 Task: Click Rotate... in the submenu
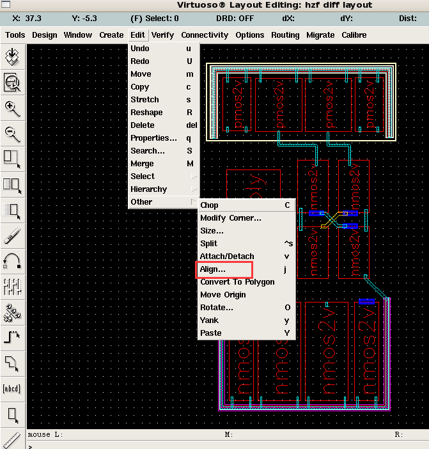(216, 308)
